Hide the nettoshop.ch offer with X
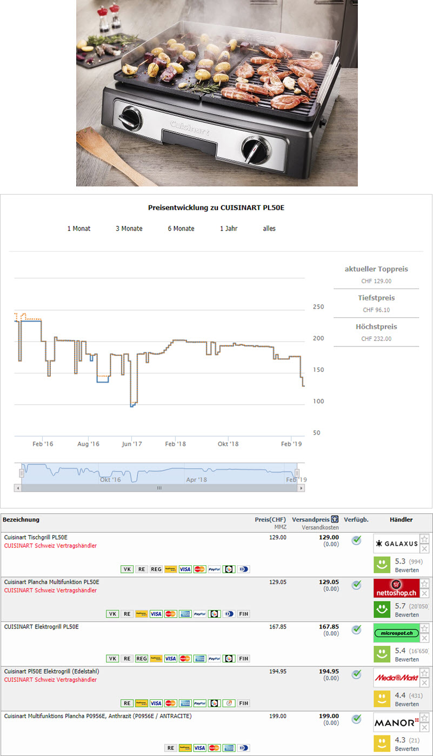433x756 pixels. point(424,593)
